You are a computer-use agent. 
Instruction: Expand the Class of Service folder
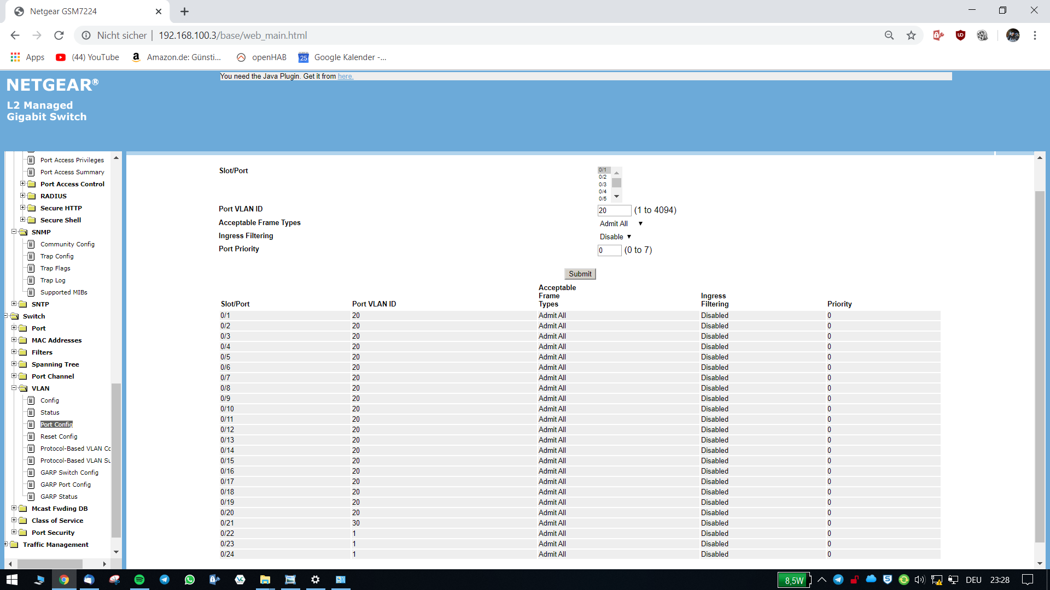[x=14, y=520]
